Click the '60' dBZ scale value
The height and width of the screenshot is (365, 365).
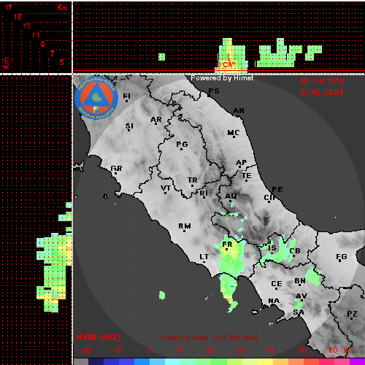pyautogui.click(x=333, y=350)
